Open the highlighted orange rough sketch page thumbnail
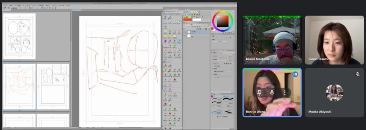Viewport: 366px width, 130px height. coord(19,87)
